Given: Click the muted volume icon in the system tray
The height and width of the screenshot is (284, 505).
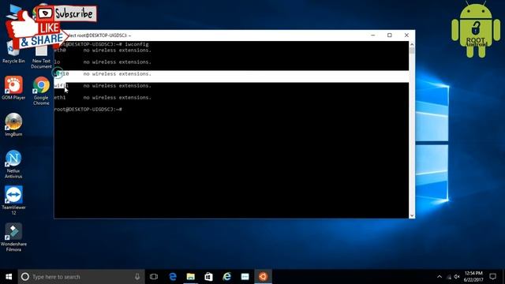Looking at the screenshot, I should coord(457,277).
